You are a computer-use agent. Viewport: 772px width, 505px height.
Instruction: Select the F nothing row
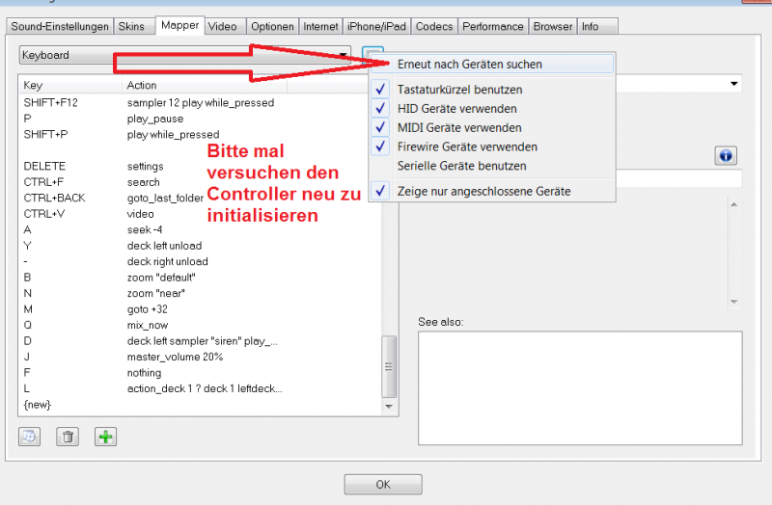pos(200,373)
